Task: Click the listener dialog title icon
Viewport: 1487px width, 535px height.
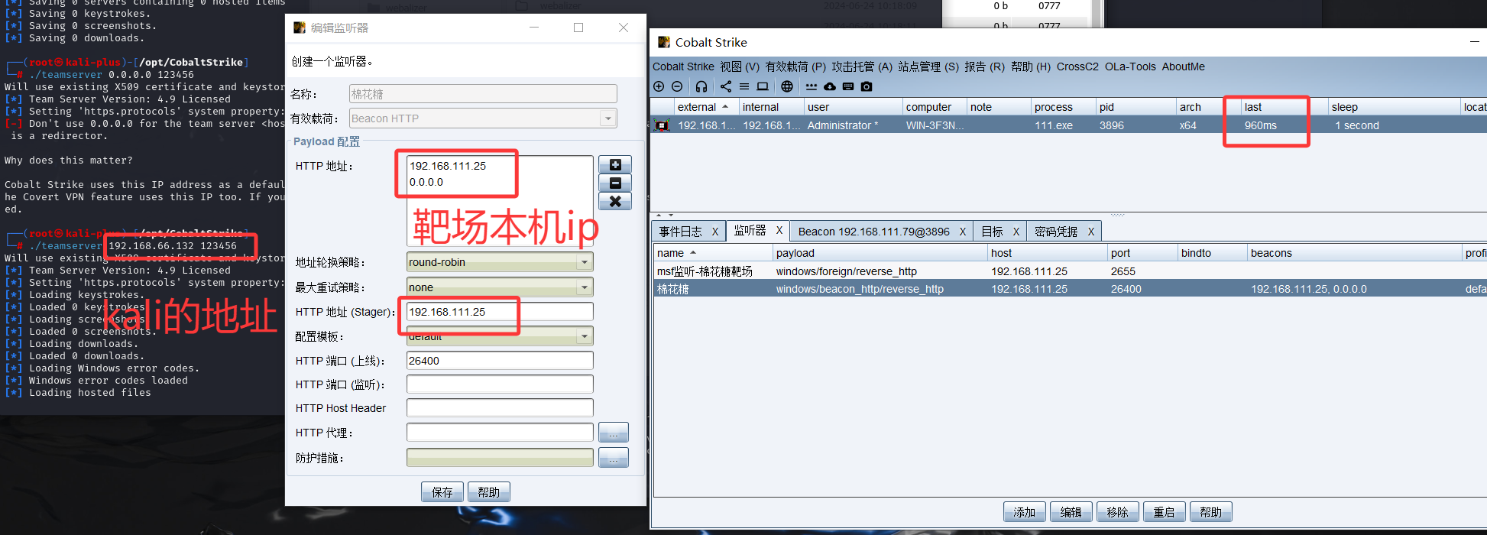Action: [x=299, y=28]
